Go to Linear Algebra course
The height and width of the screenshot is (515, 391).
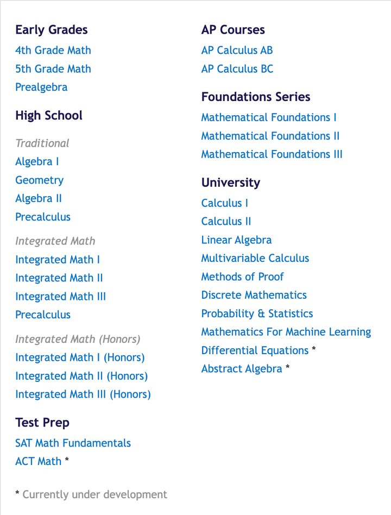236,240
